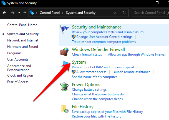The height and width of the screenshot is (120, 169).
Task: Open Change what the power buttons do
Action: coord(98,94)
